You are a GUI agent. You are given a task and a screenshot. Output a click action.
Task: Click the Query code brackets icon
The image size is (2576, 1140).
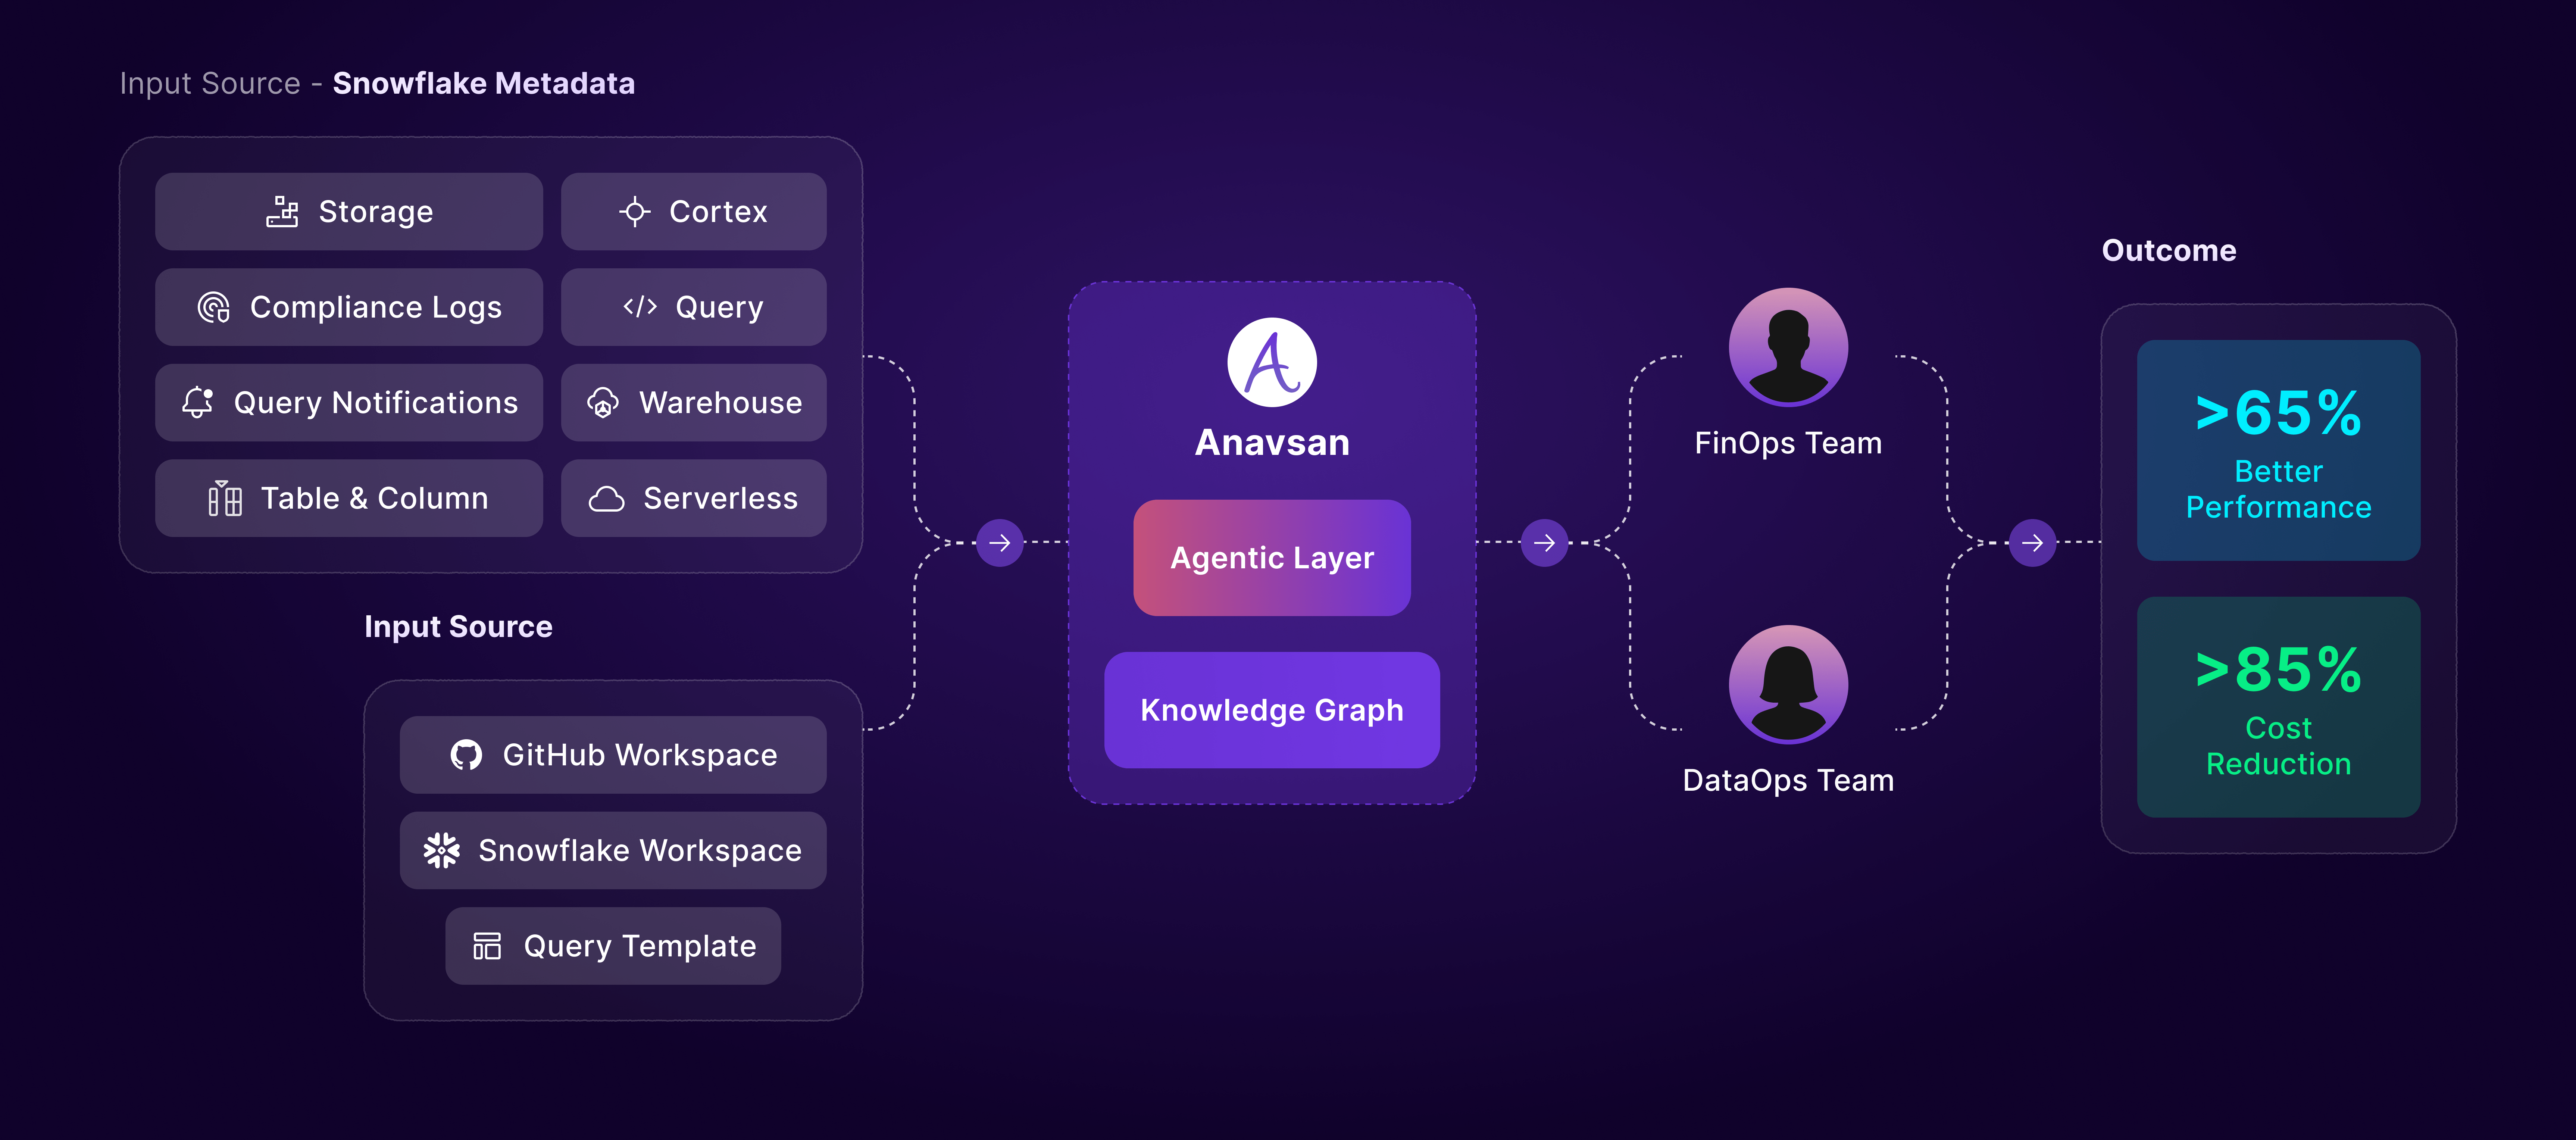pos(640,307)
